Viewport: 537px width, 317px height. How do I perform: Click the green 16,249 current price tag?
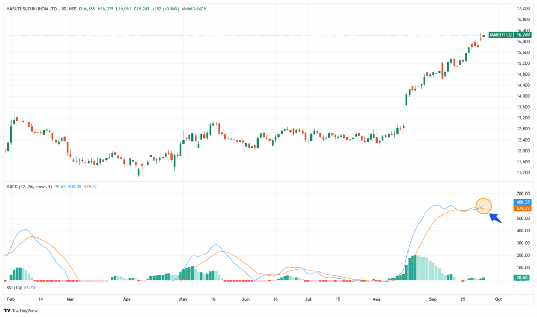pyautogui.click(x=524, y=35)
